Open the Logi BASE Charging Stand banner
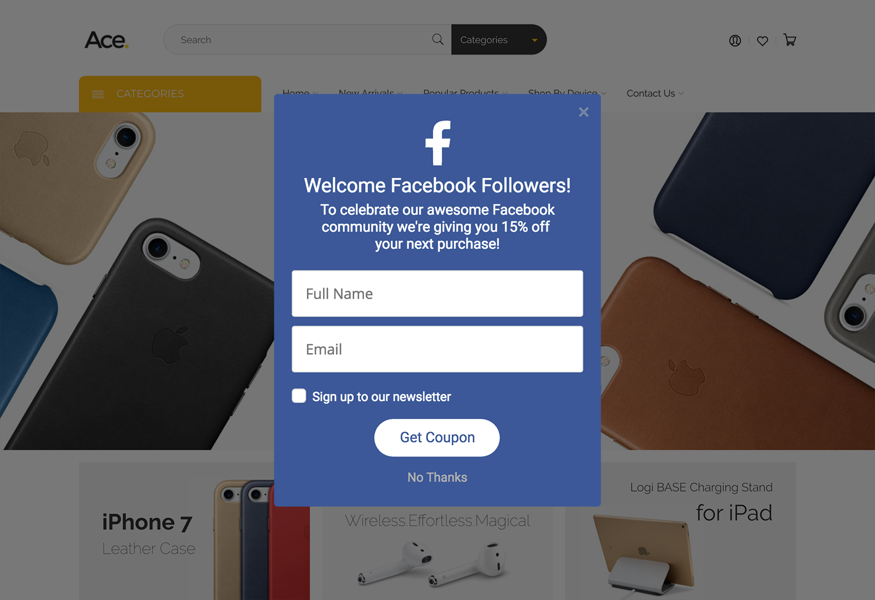The height and width of the screenshot is (600, 875). pyautogui.click(x=680, y=531)
